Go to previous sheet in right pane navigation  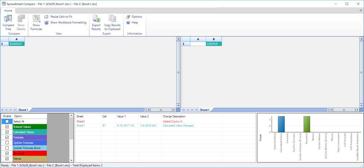[x=189, y=110]
